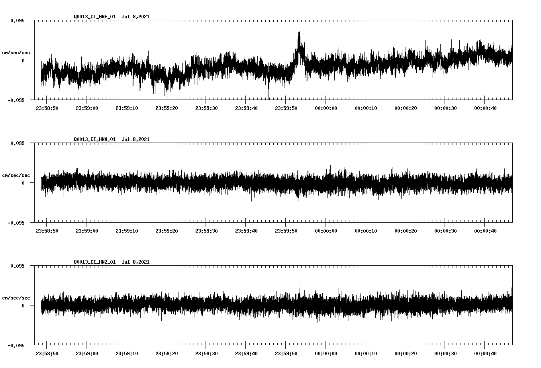This screenshot has height=368, width=541.
Task: Click the cm/sec/sec axis label on HNE plot
Action: tap(16, 52)
